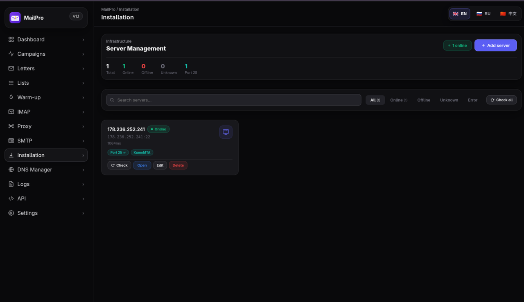Focus the Search servers input field
524x302 pixels.
tap(234, 100)
